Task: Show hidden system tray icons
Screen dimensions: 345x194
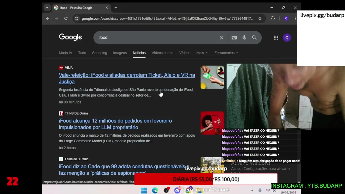Action: (x=252, y=190)
